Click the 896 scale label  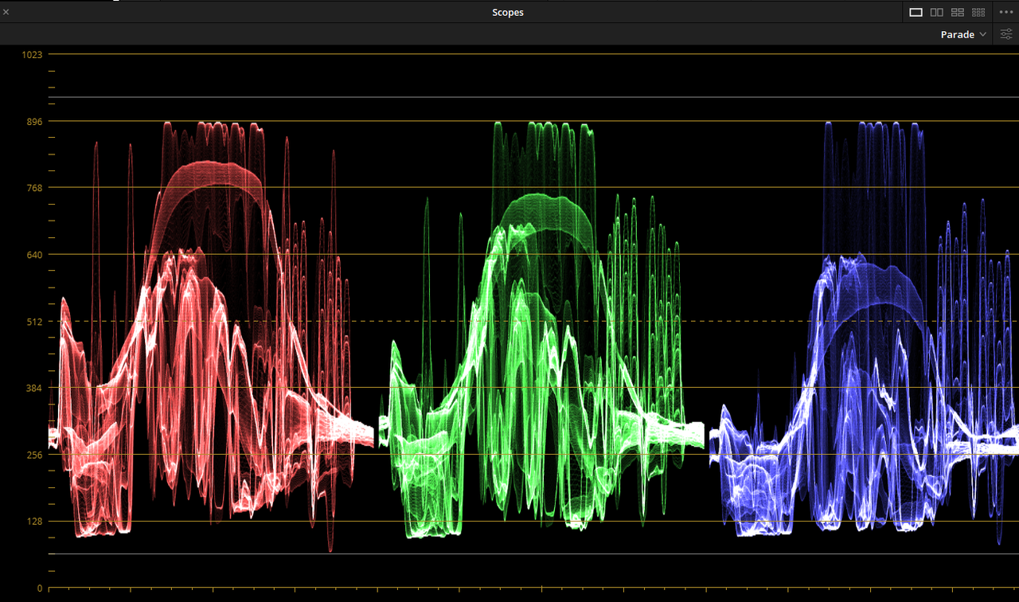[x=35, y=121]
